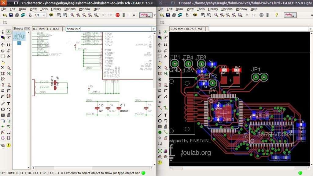Open the Library menu in the board window
Screen dimensions: 313x176
(x=212, y=9)
